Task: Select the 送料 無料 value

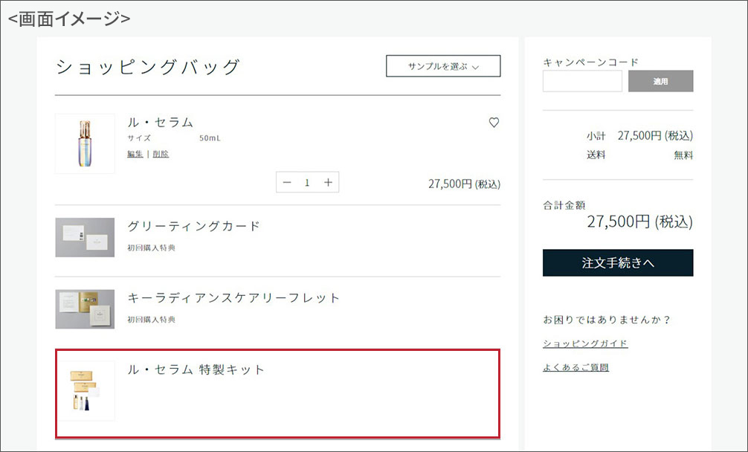Action: (x=683, y=155)
